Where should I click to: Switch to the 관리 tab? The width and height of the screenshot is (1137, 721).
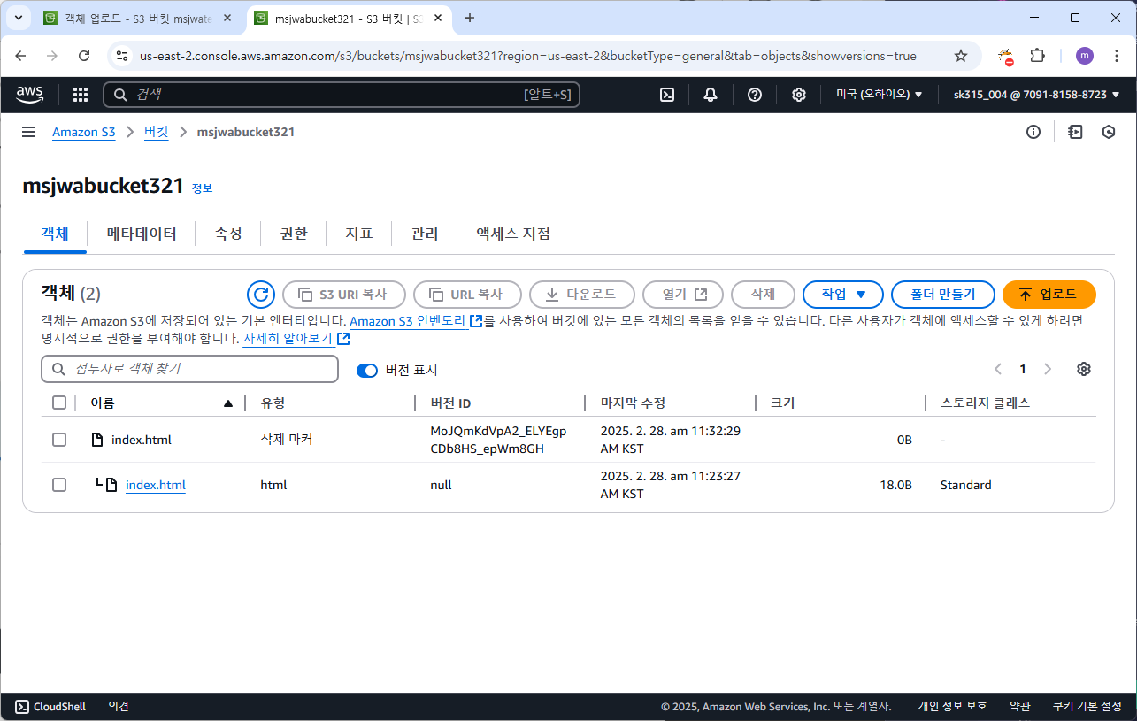[x=425, y=234]
